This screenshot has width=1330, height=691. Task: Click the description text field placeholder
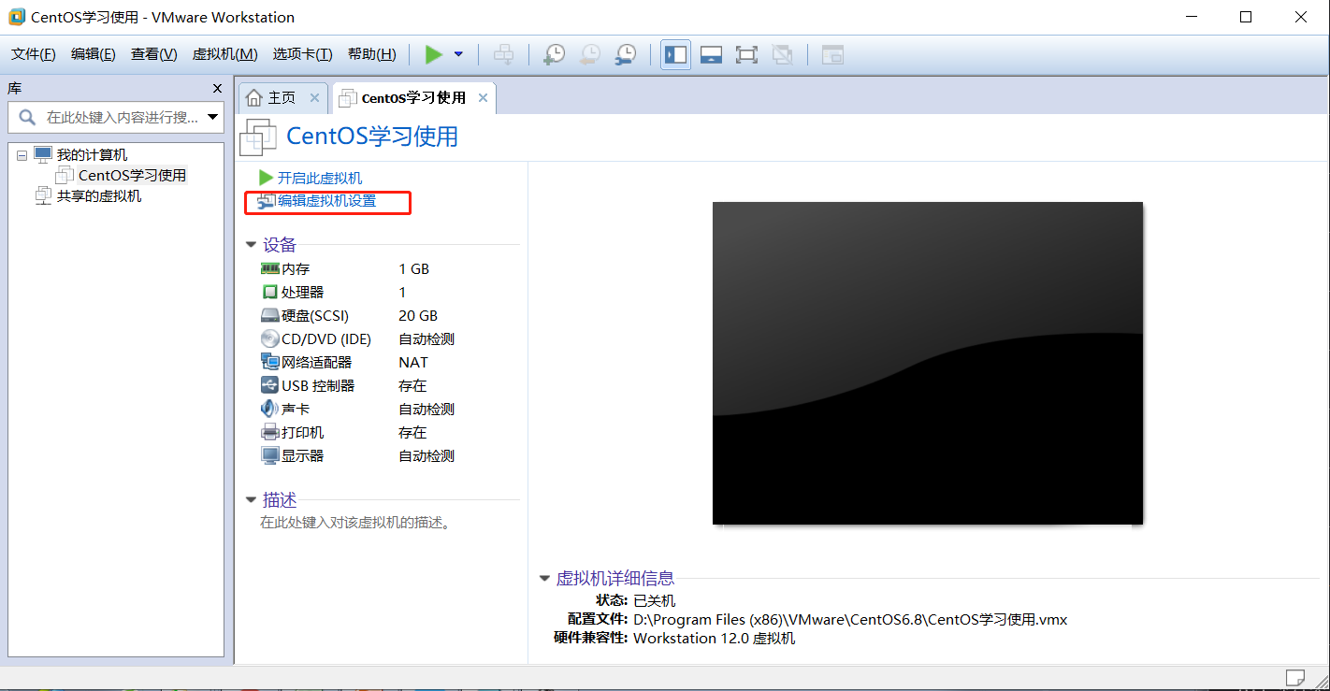356,523
